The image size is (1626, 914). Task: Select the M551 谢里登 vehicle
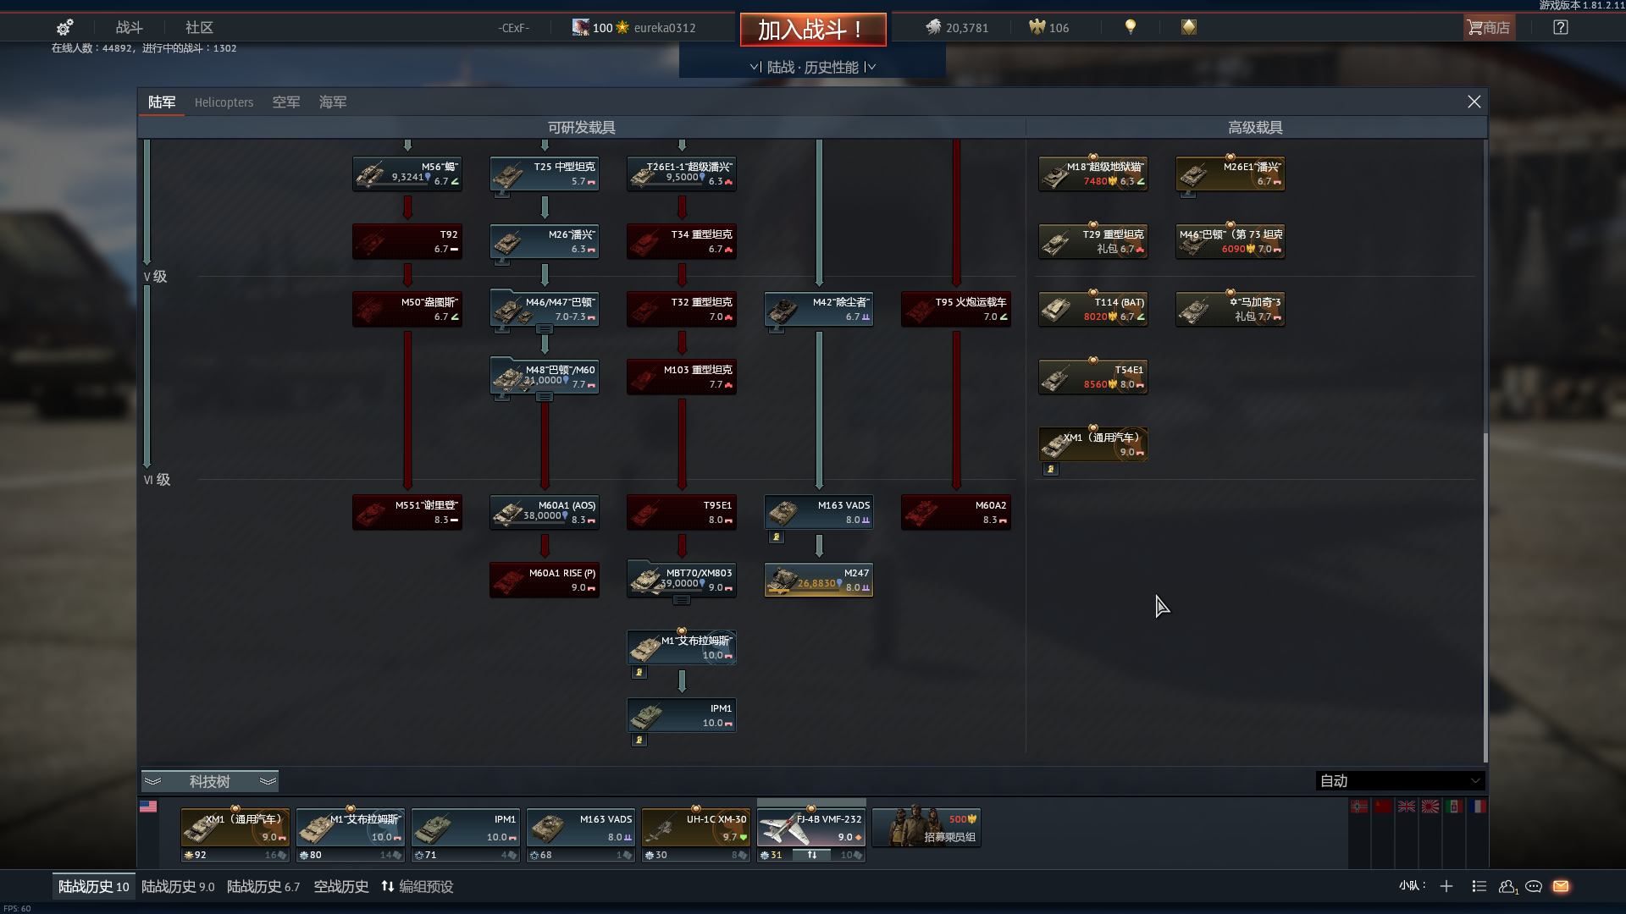(x=407, y=512)
